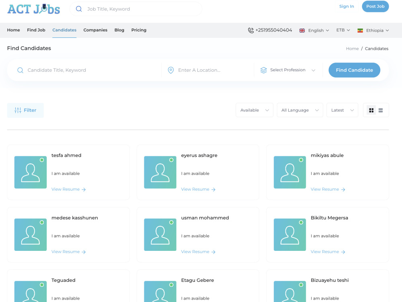Click the candidate keyword search magnifier icon
The image size is (402, 302).
coord(20,70)
